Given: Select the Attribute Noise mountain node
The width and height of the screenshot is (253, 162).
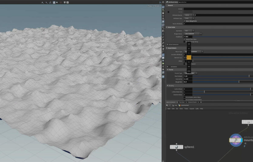Looking at the screenshot, I should point(236,140).
